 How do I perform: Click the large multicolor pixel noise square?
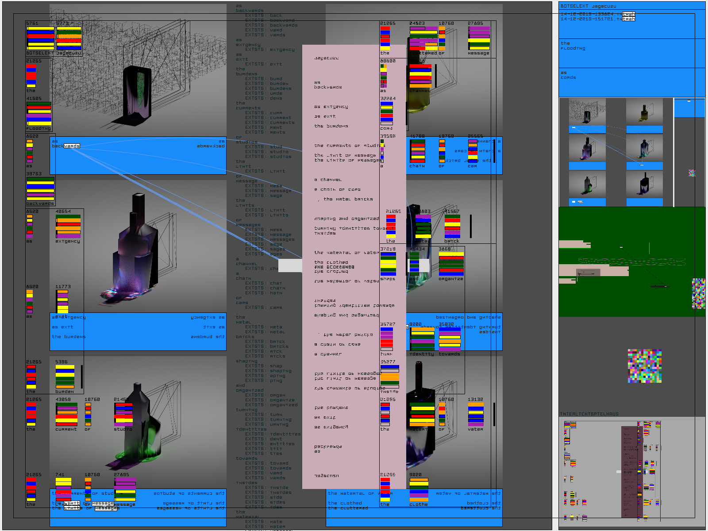point(645,366)
